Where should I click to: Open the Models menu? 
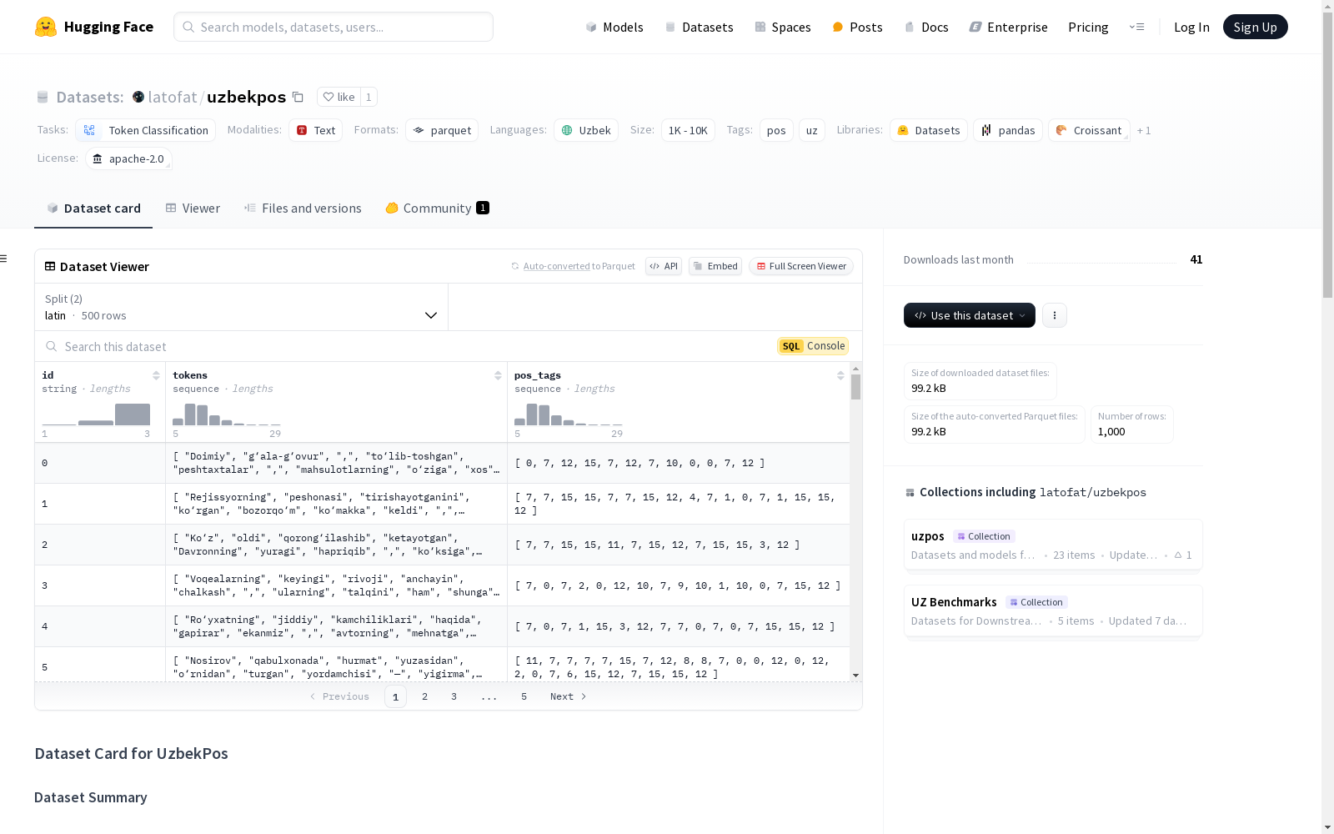click(614, 27)
